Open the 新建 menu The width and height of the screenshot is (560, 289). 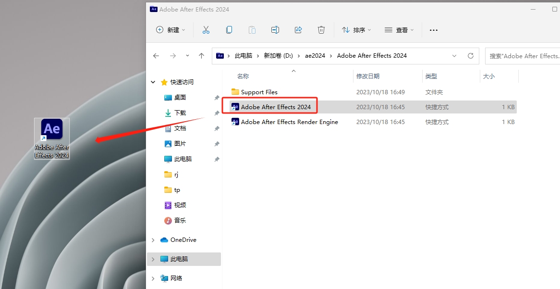click(x=170, y=30)
